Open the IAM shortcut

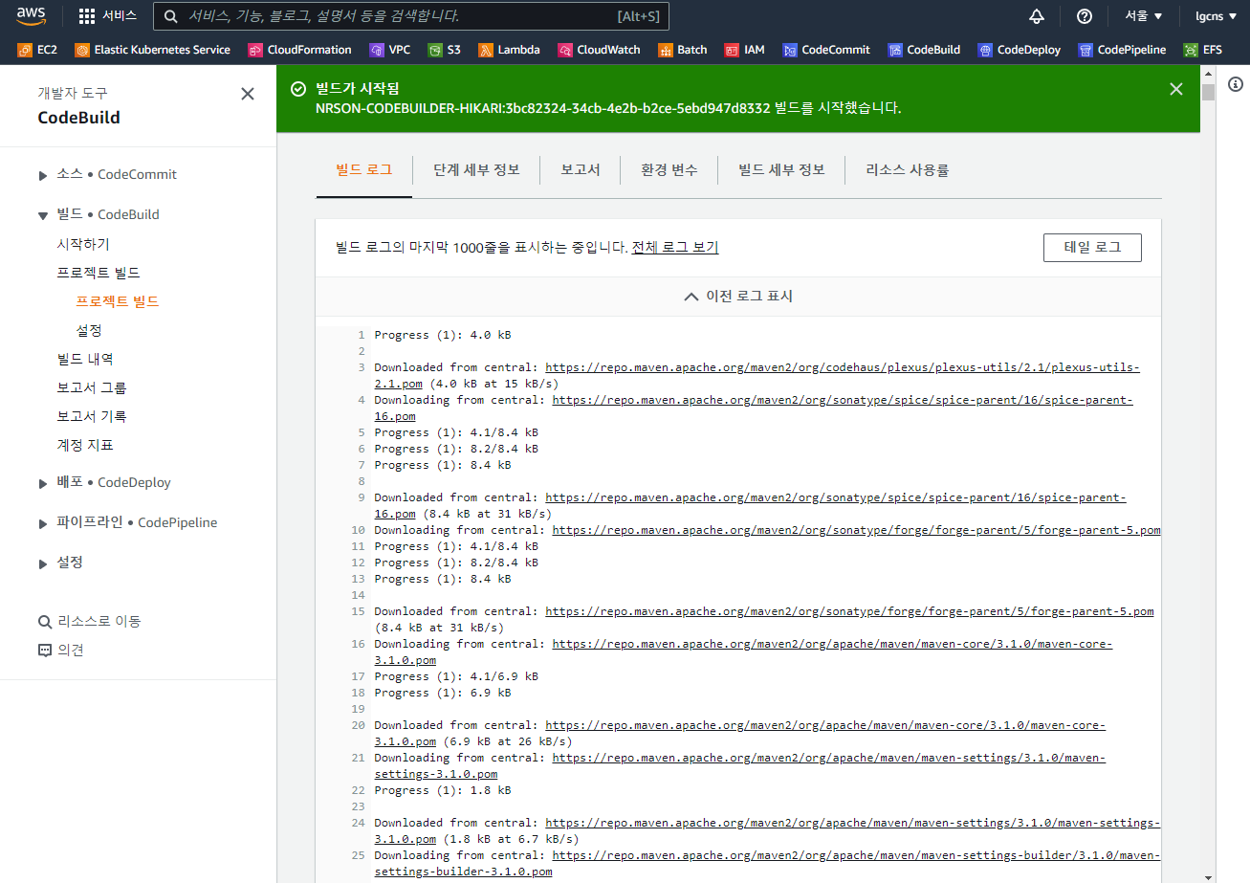point(745,50)
